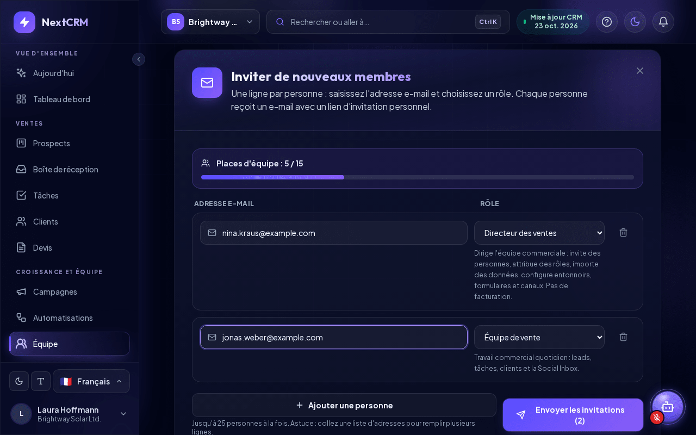Open Tâches in the sidebar

(70, 195)
